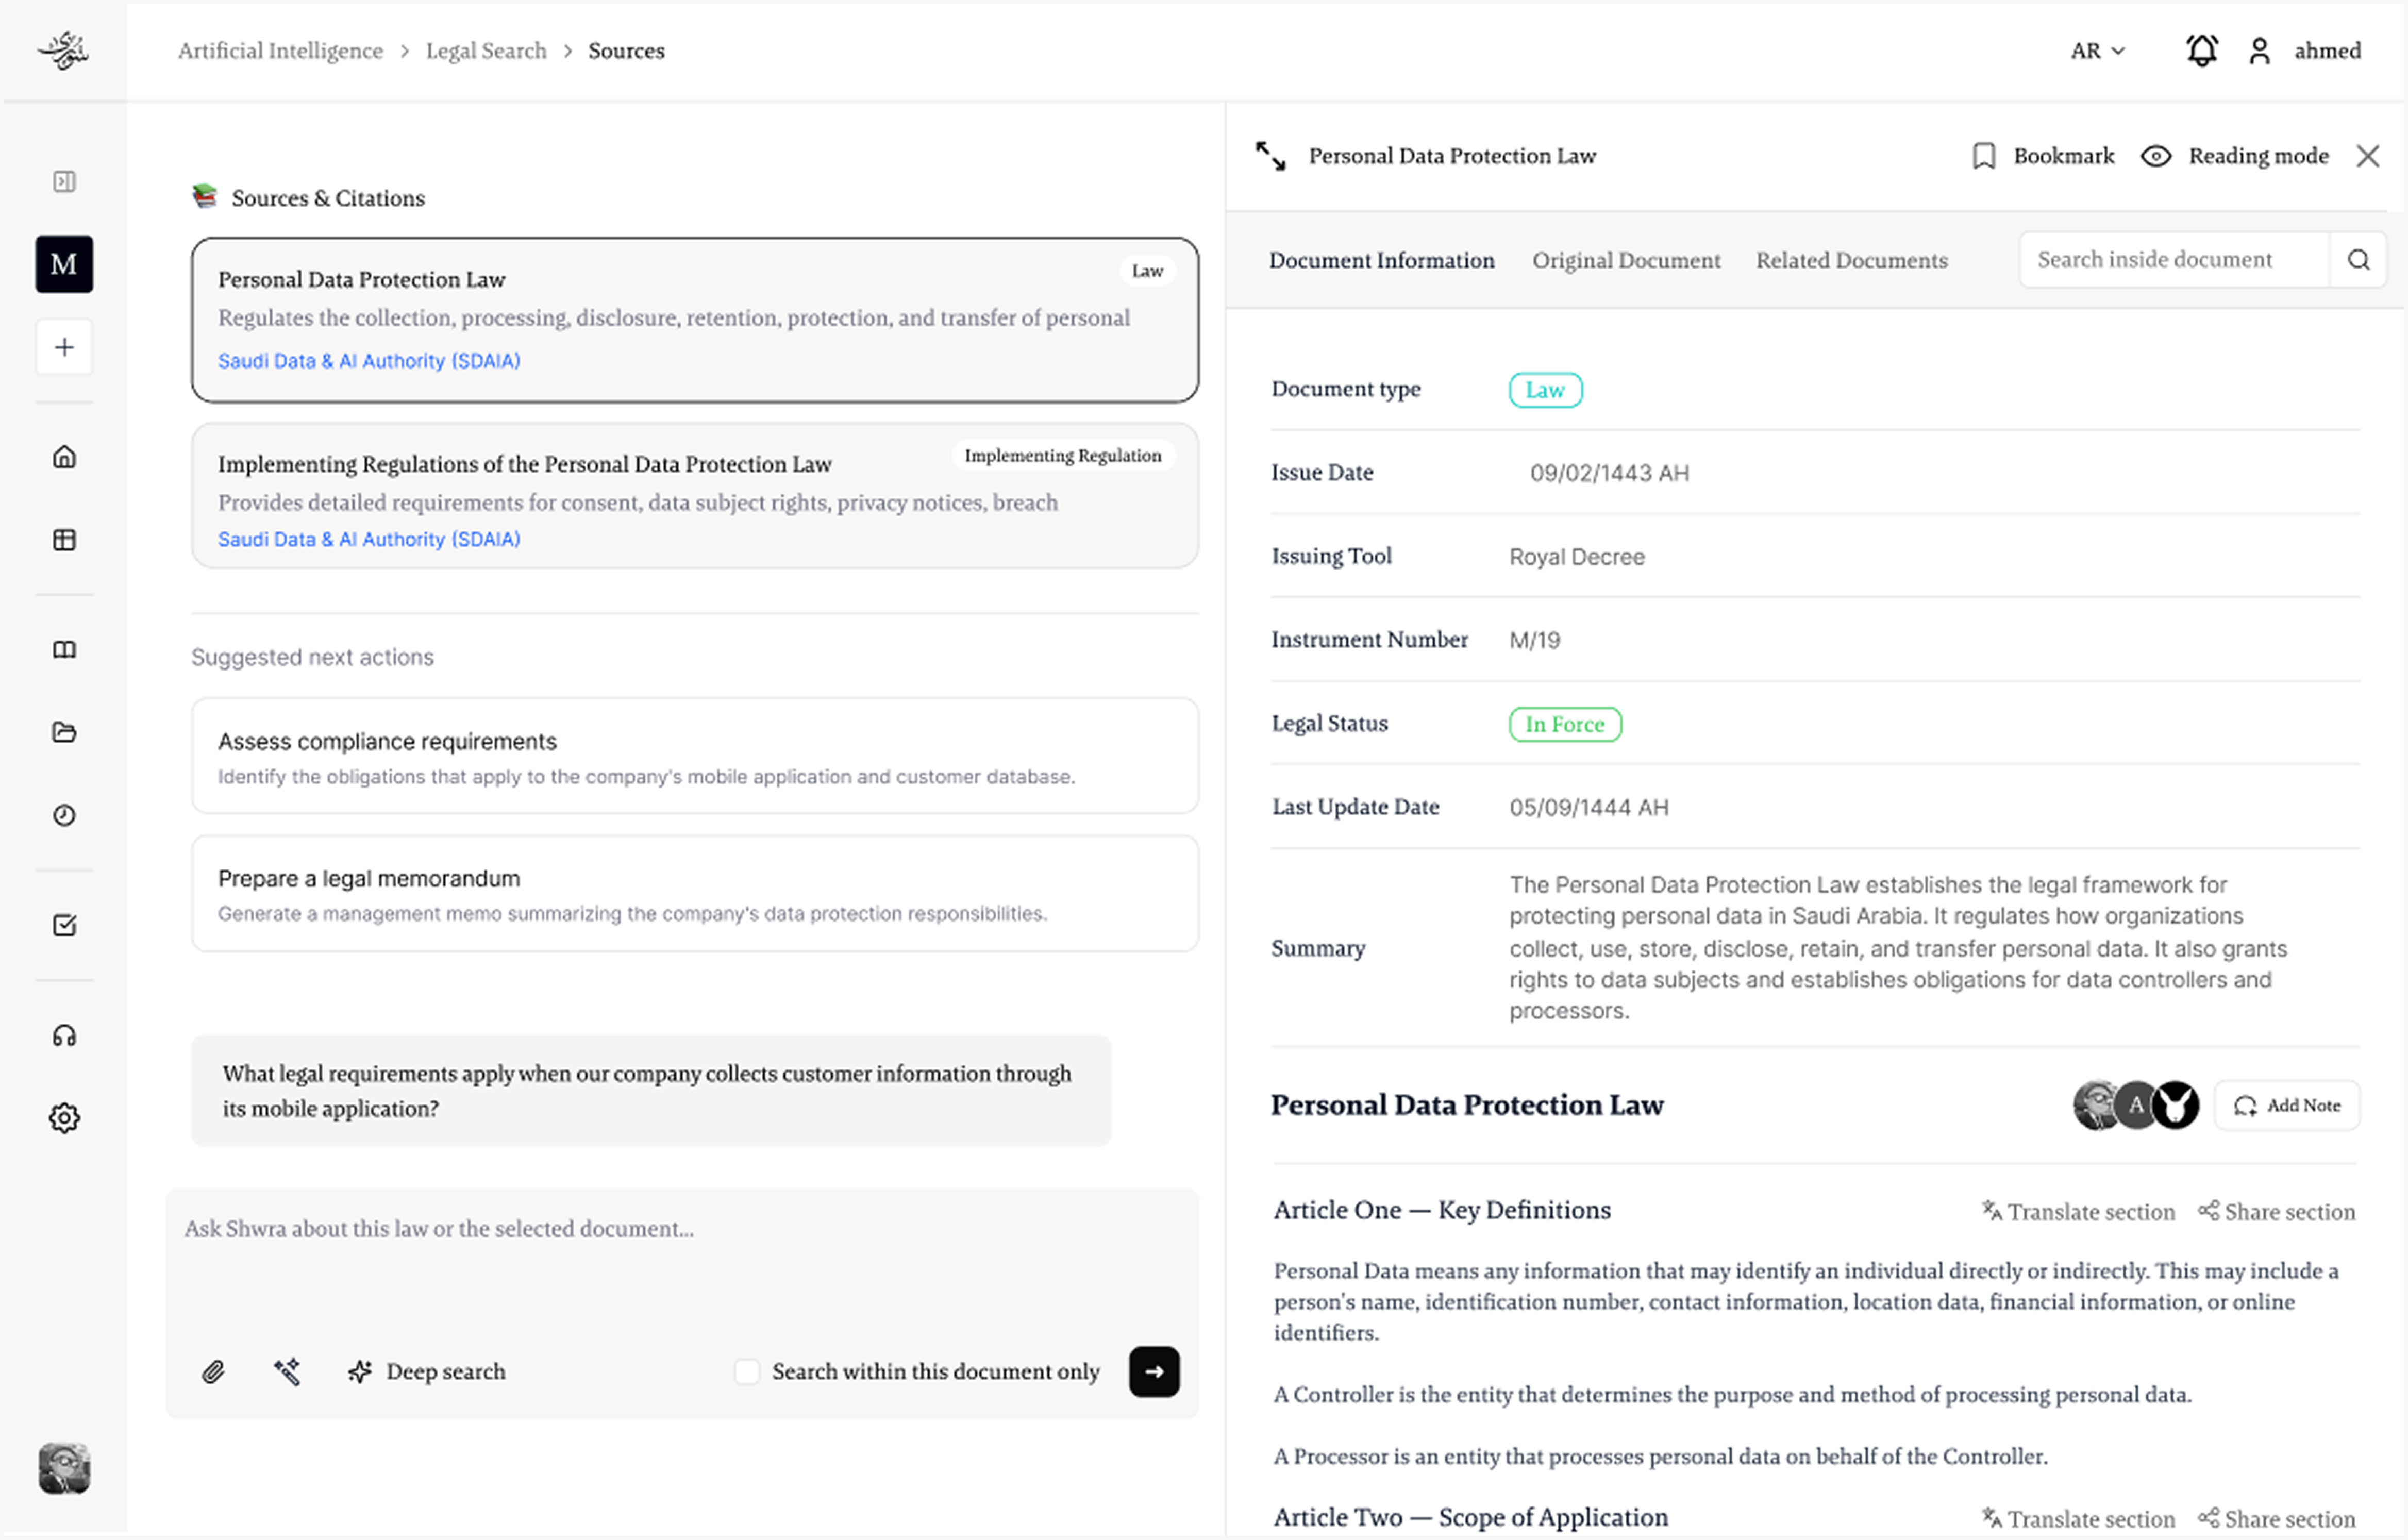Click the user question message bubble
The height and width of the screenshot is (1540, 2408).
tap(651, 1091)
